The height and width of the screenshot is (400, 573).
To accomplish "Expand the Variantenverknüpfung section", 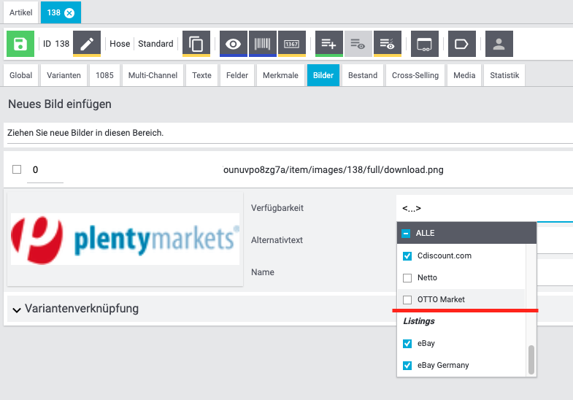I will click(17, 309).
